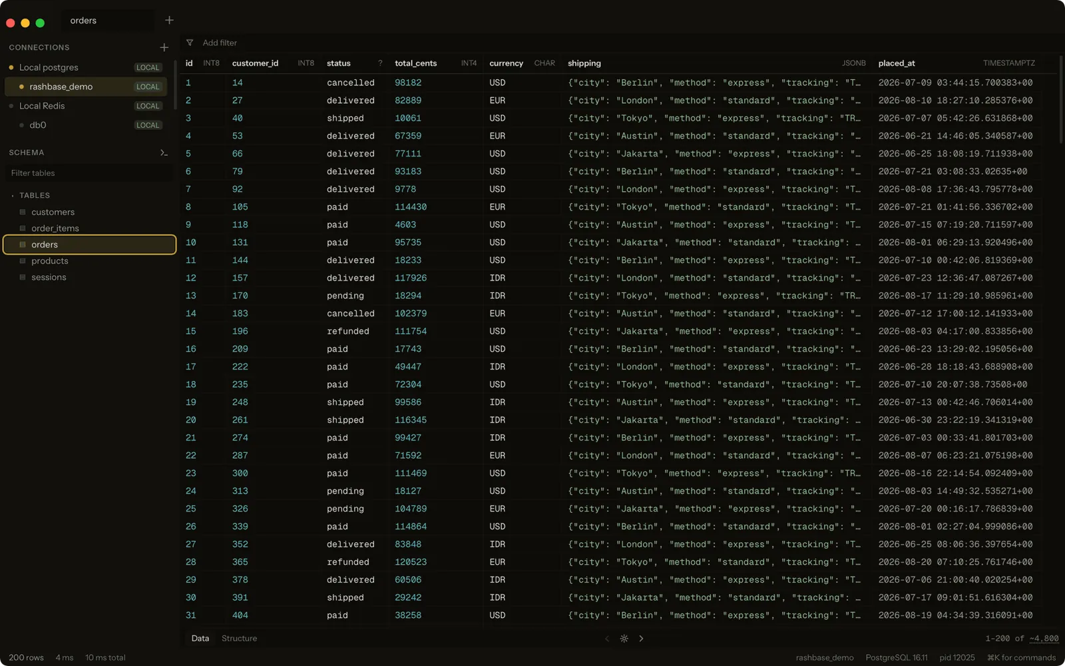Sort by the placed_at column header
1065x666 pixels.
coord(957,63)
